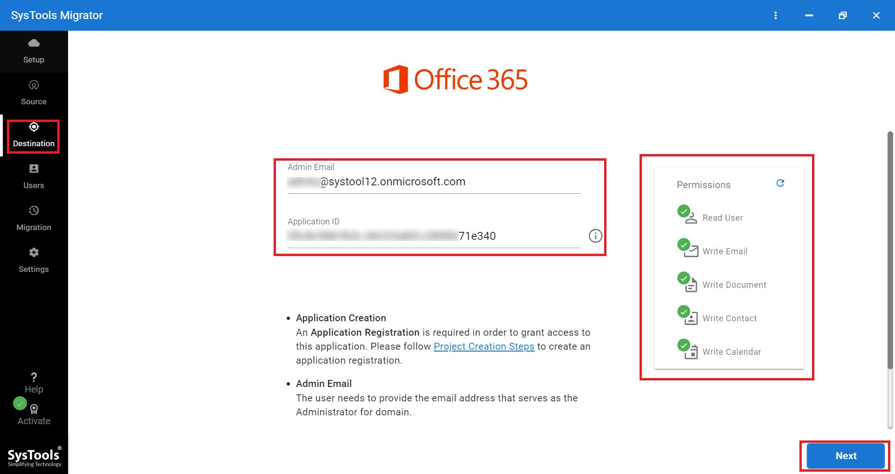This screenshot has height=474, width=895.
Task: Open Settings from the sidebar
Action: click(34, 261)
